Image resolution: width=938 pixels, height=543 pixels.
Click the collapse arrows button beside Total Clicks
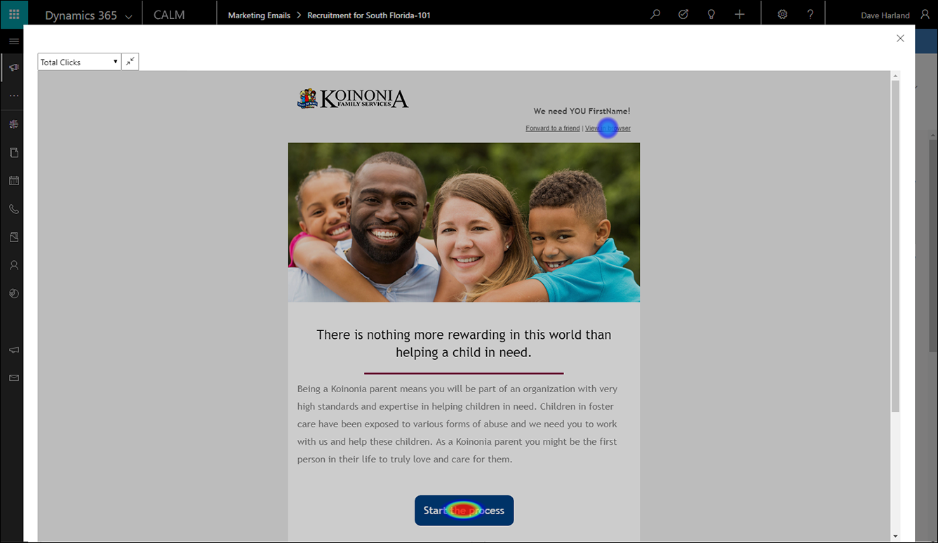130,62
